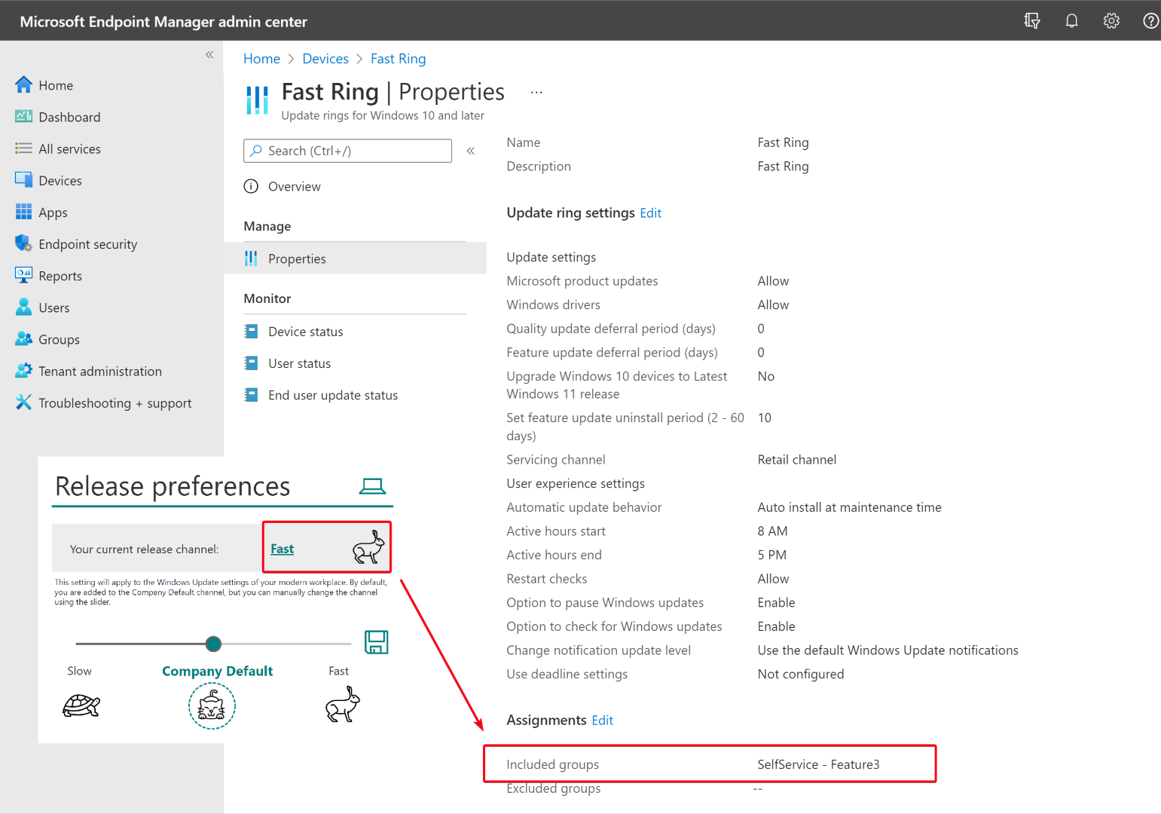This screenshot has height=814, width=1161.
Task: Click the Tenant administration icon
Action: [x=24, y=371]
